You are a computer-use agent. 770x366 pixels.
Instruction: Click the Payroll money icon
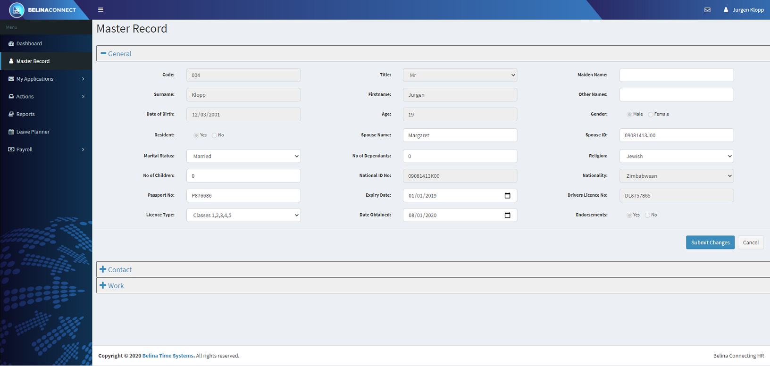[x=11, y=150]
